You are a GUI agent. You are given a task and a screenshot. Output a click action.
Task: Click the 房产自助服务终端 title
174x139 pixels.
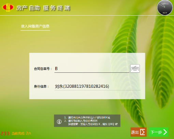click(43, 8)
